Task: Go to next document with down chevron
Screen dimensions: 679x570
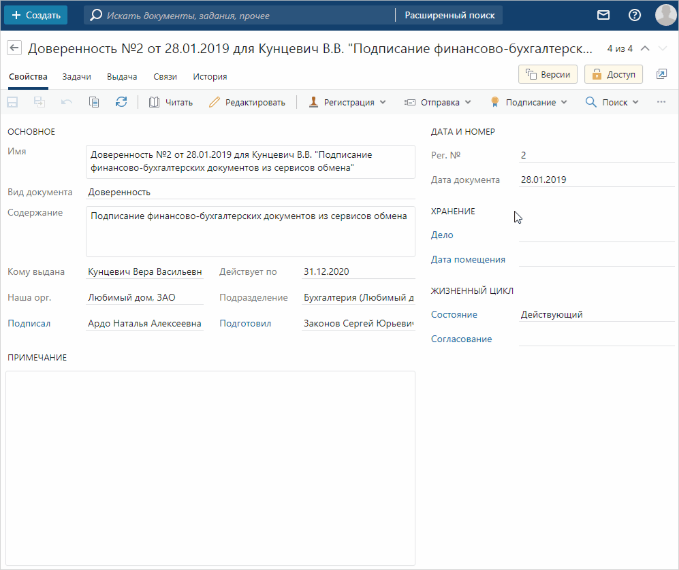Action: pos(663,48)
